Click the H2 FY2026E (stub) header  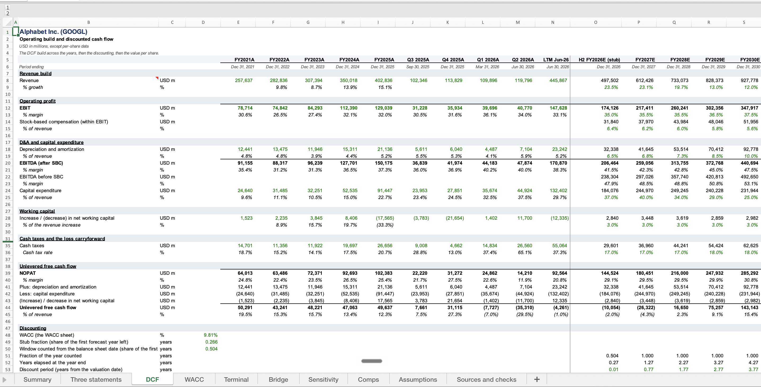pyautogui.click(x=599, y=60)
